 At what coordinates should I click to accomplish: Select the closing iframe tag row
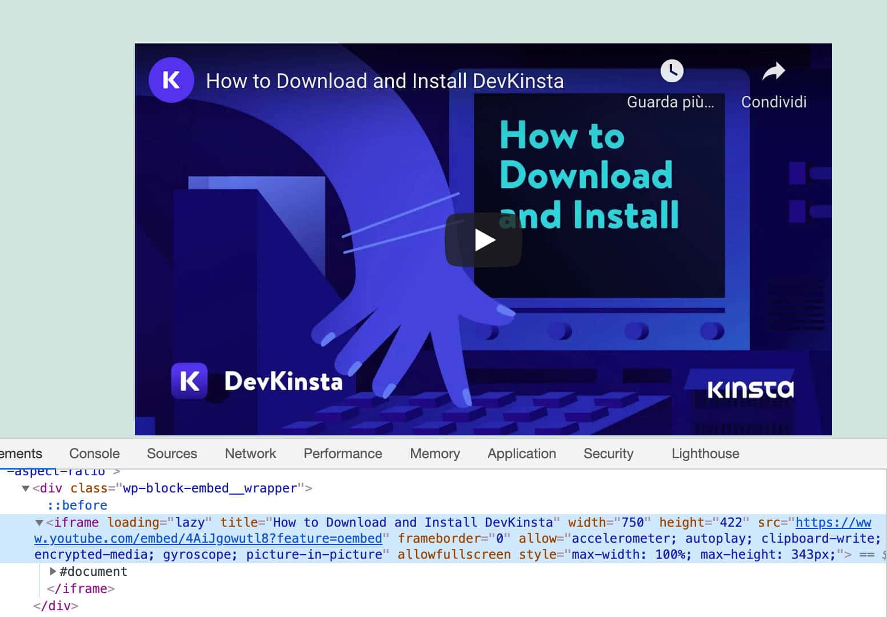pos(81,588)
